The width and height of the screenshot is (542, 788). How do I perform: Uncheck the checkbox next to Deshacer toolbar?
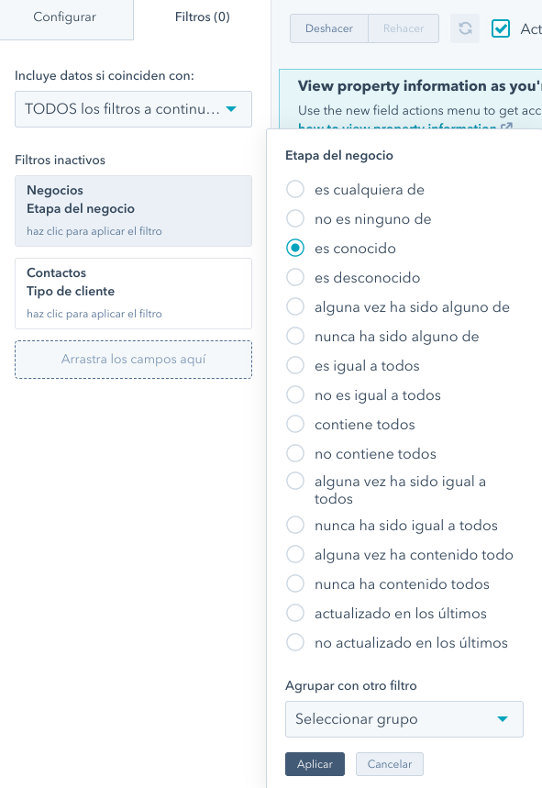pos(501,28)
